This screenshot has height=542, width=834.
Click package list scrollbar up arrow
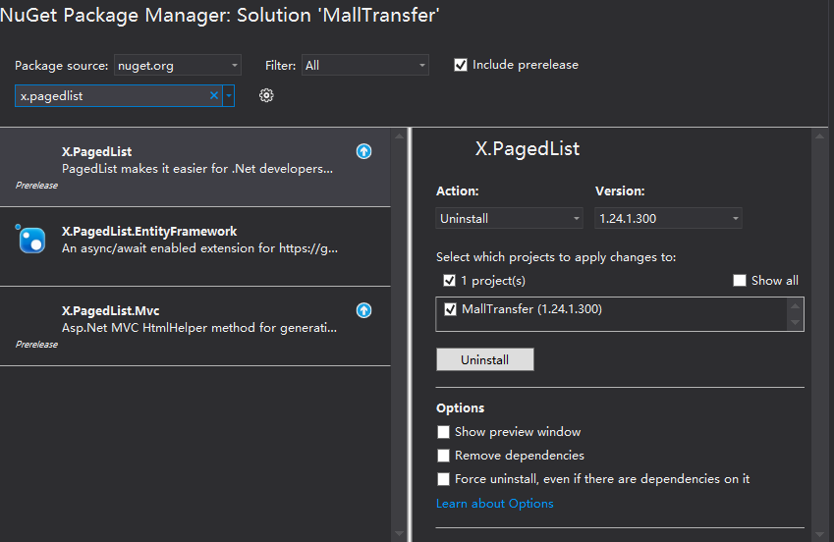coord(400,136)
